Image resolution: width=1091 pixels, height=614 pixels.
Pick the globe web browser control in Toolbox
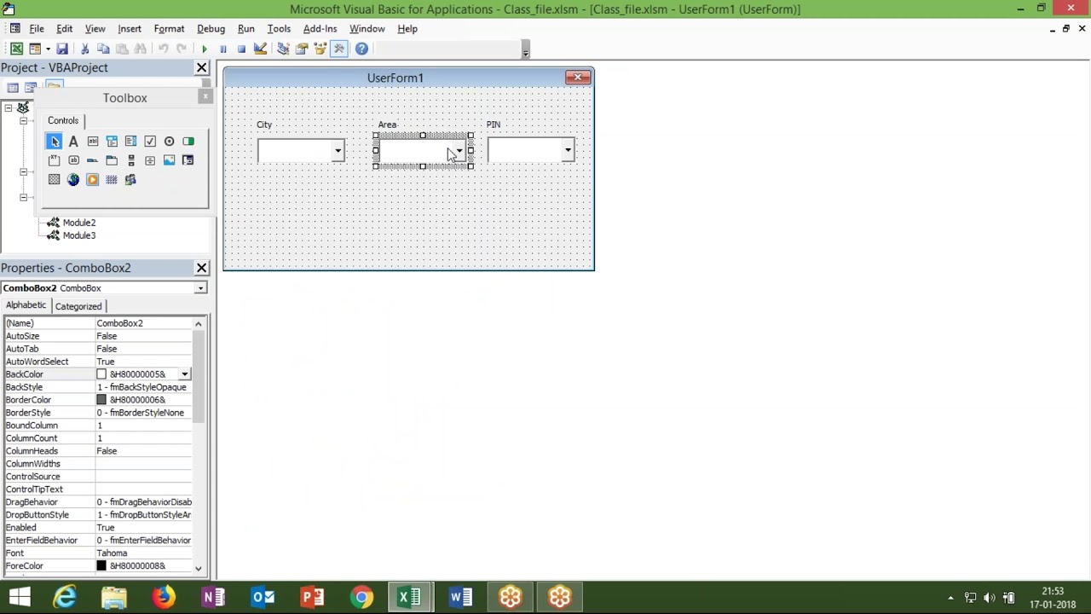73,179
